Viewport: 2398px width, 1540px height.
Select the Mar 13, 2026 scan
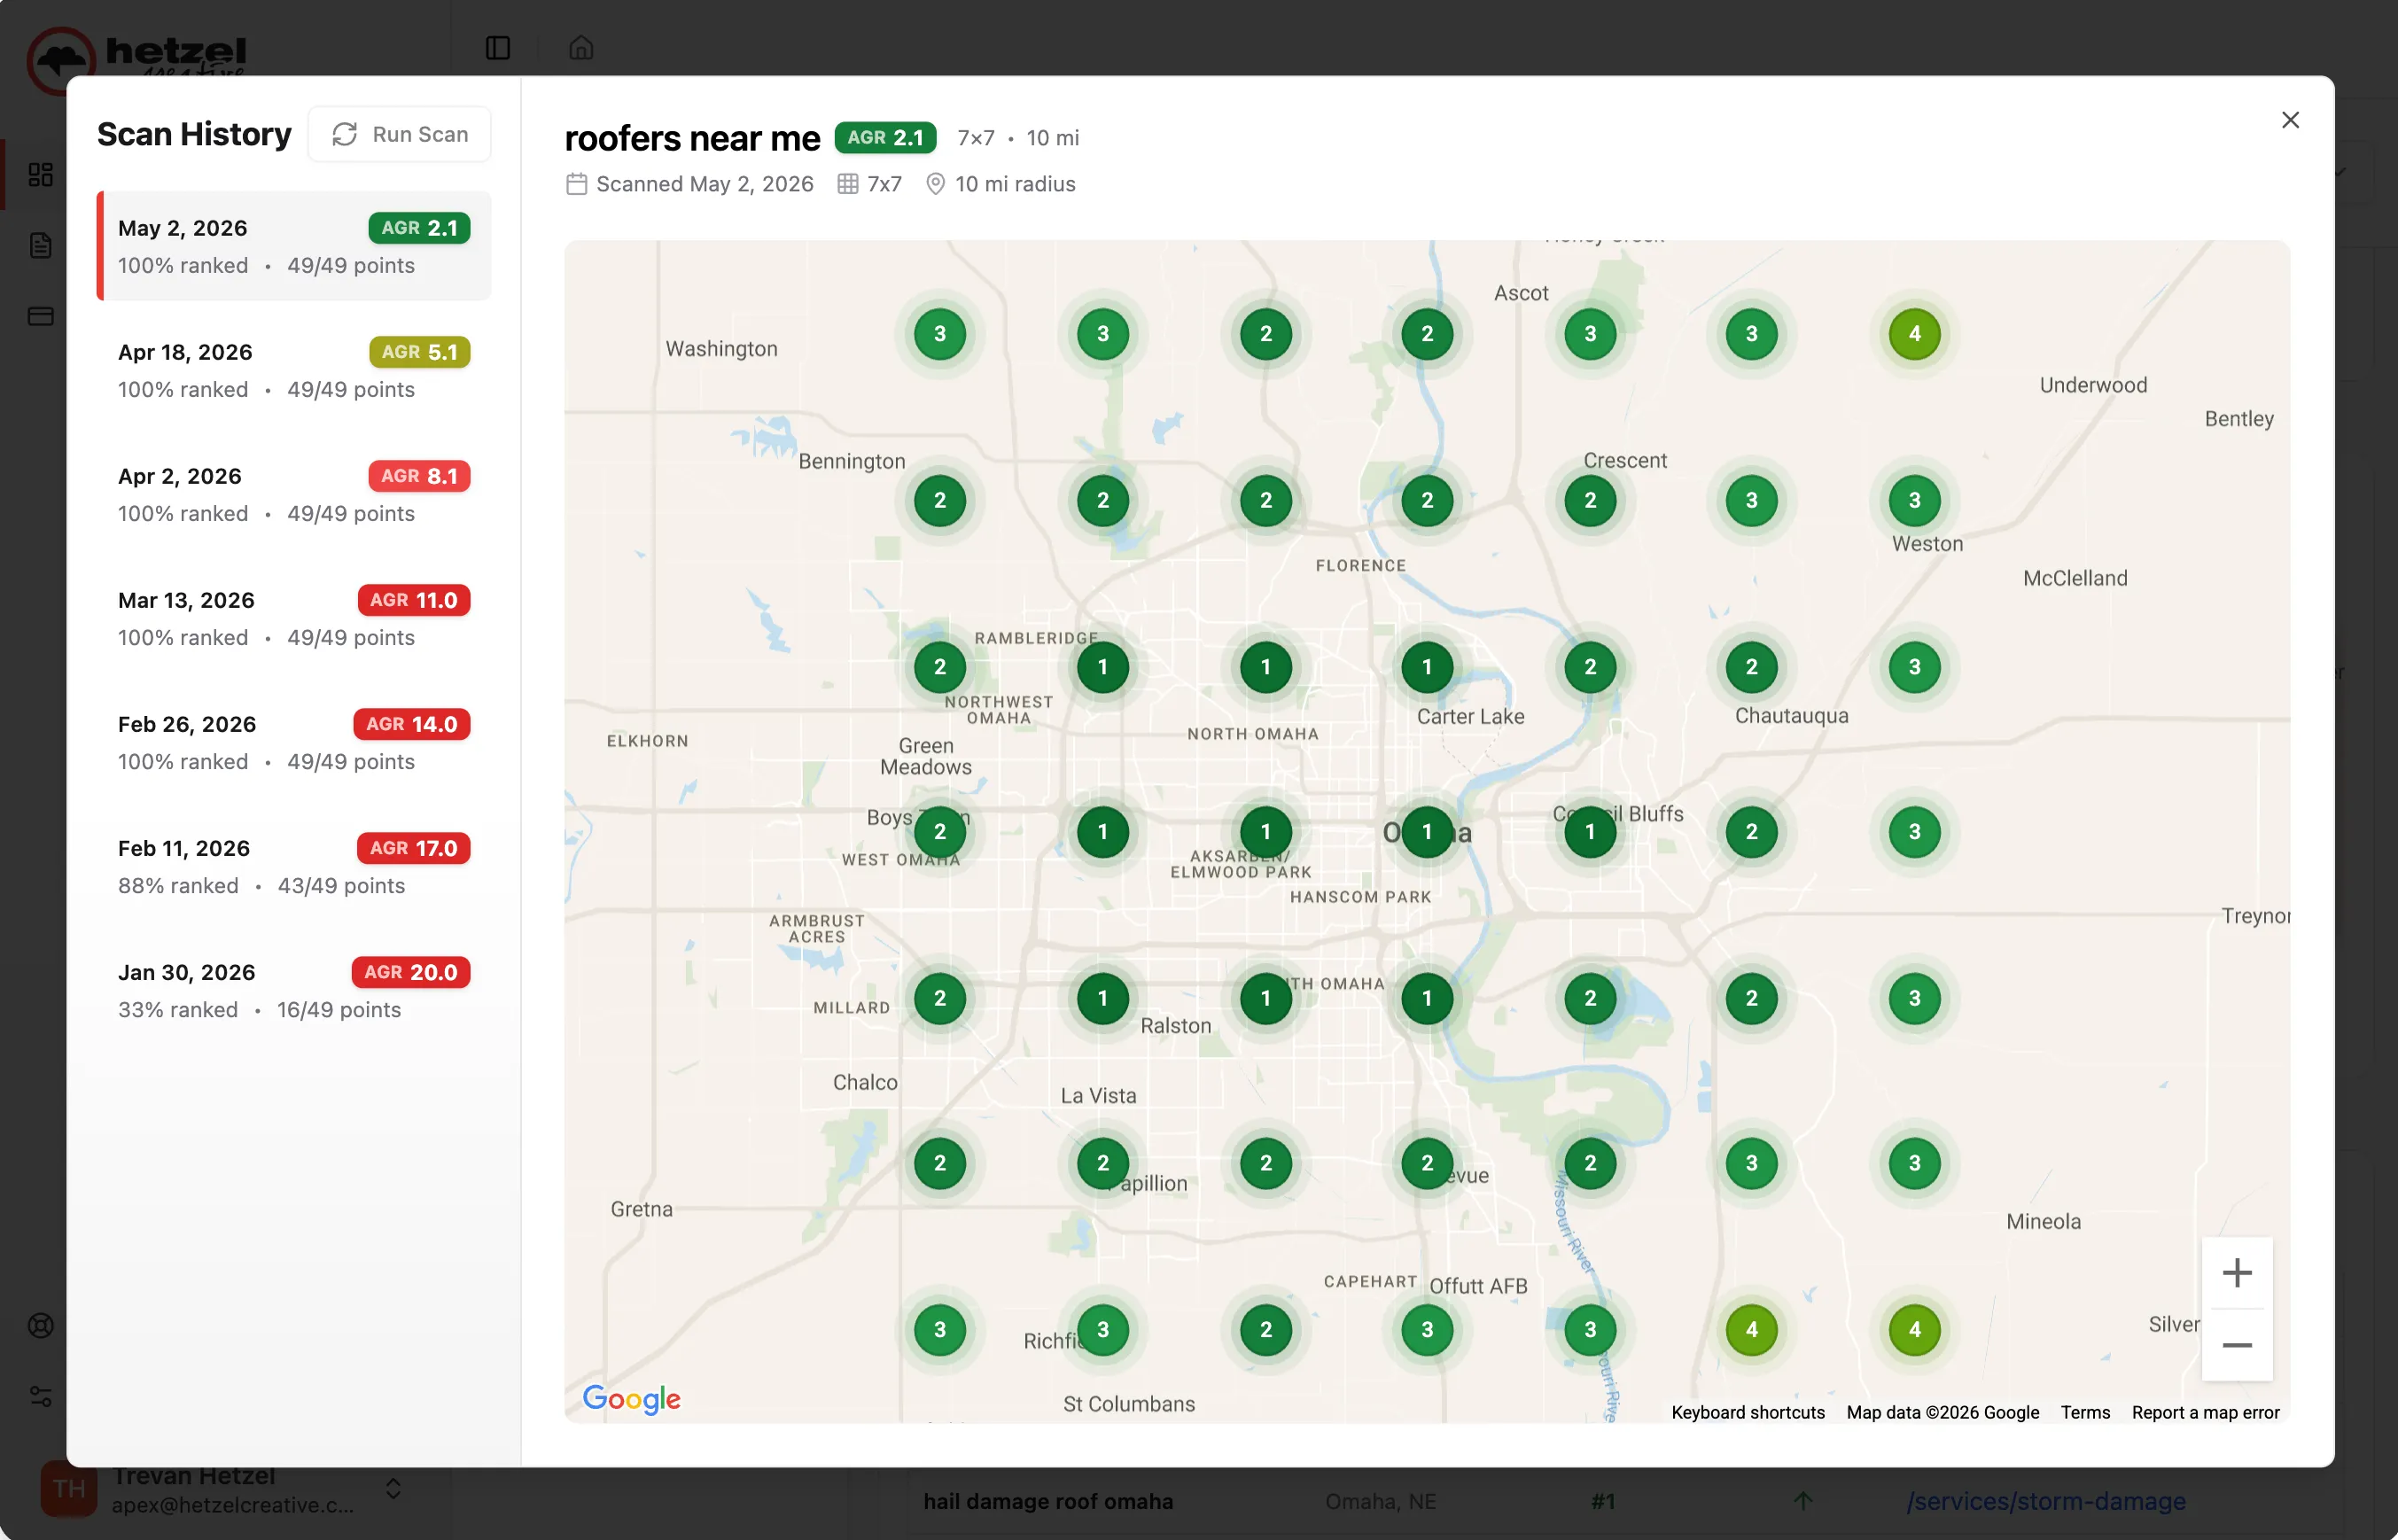point(294,618)
